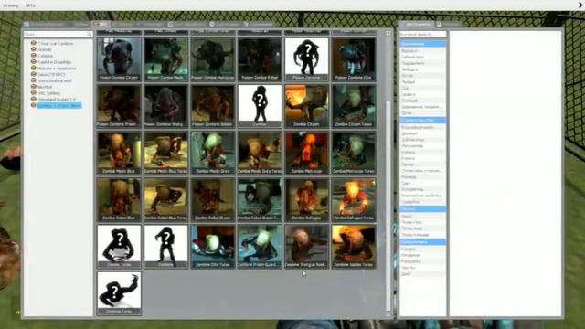Click the icon beside the Animals category
Screen dimensions: 585x329
click(x=34, y=49)
